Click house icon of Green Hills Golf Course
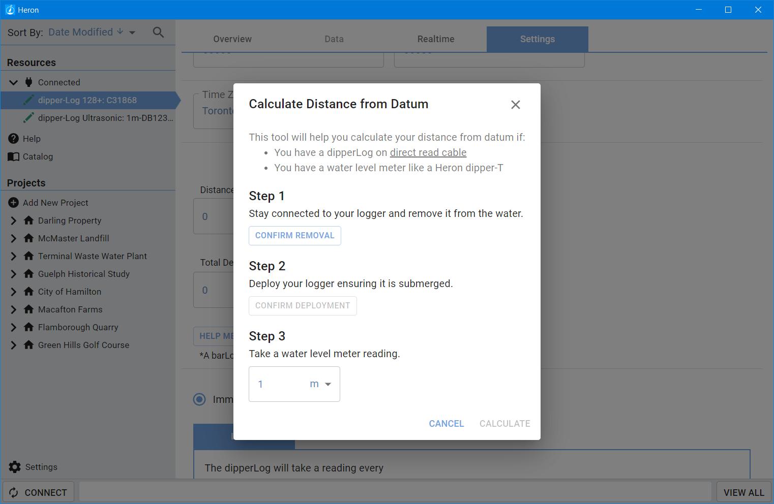 [29, 345]
